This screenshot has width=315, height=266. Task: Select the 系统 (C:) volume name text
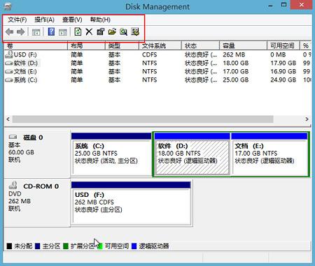(25, 80)
